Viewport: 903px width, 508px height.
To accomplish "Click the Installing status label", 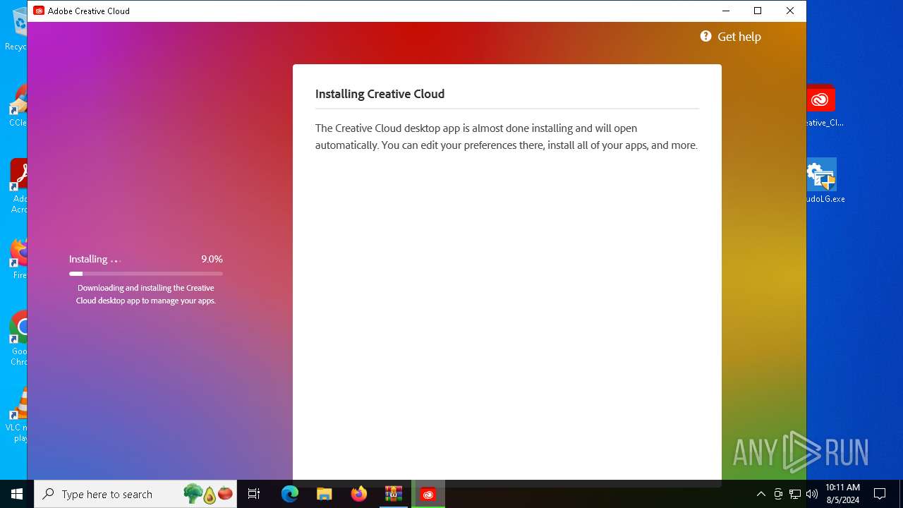I will pyautogui.click(x=88, y=259).
